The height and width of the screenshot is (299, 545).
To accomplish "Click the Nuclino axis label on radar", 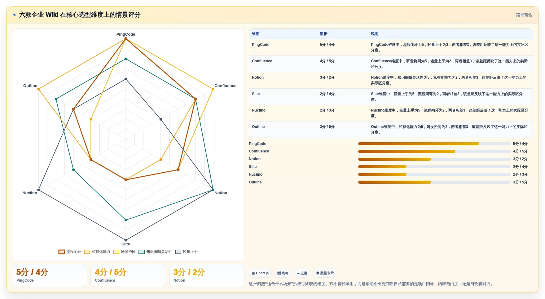I will click(x=30, y=193).
